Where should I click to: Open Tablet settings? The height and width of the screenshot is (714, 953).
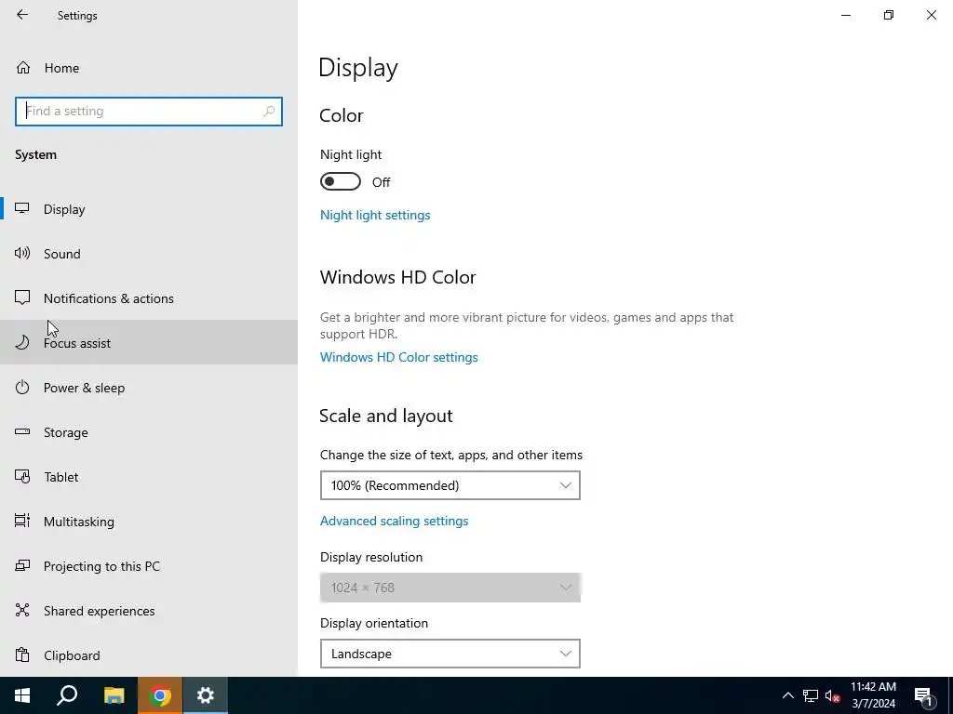pos(149,477)
